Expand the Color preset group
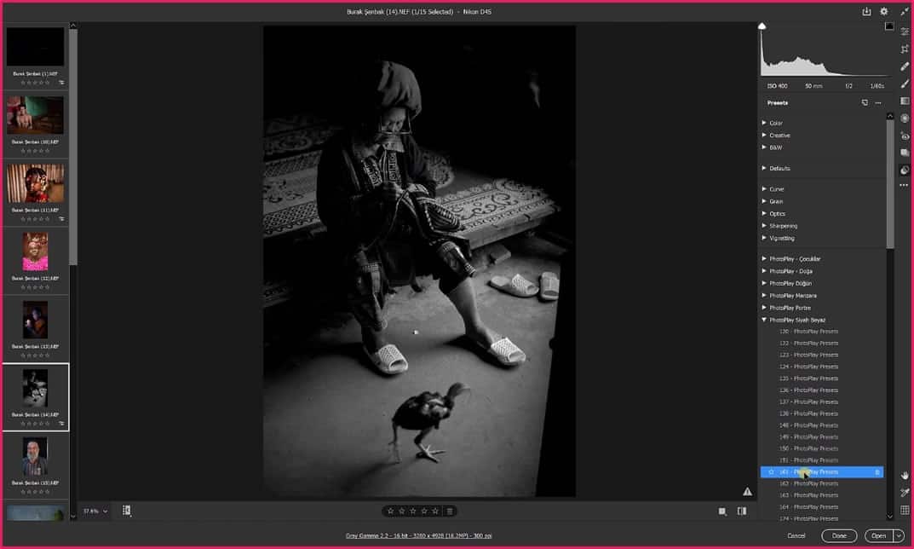 coord(763,123)
